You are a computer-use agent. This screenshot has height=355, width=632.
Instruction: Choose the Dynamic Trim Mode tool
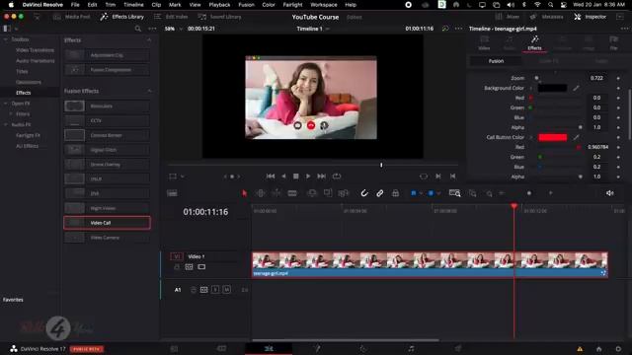pos(276,193)
